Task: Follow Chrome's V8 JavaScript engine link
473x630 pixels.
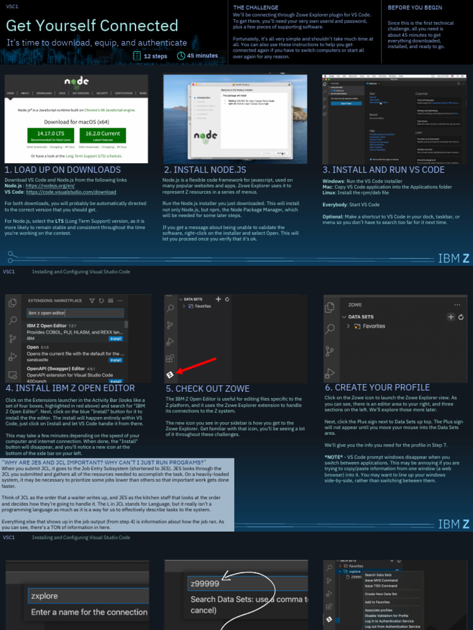Action: [x=110, y=110]
